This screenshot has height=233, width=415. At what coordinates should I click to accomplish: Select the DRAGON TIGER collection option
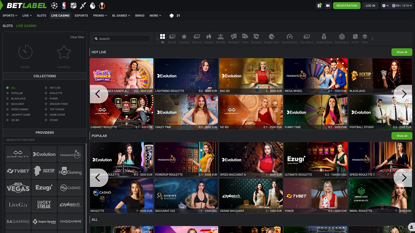(56, 104)
